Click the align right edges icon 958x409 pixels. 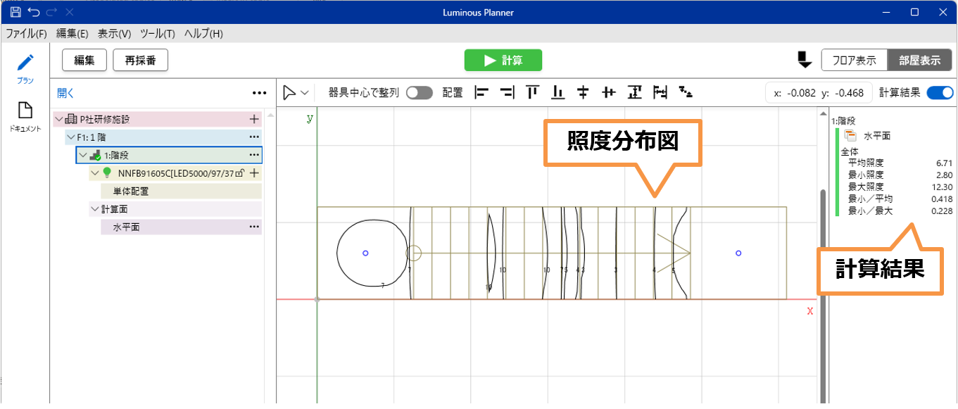coord(507,92)
